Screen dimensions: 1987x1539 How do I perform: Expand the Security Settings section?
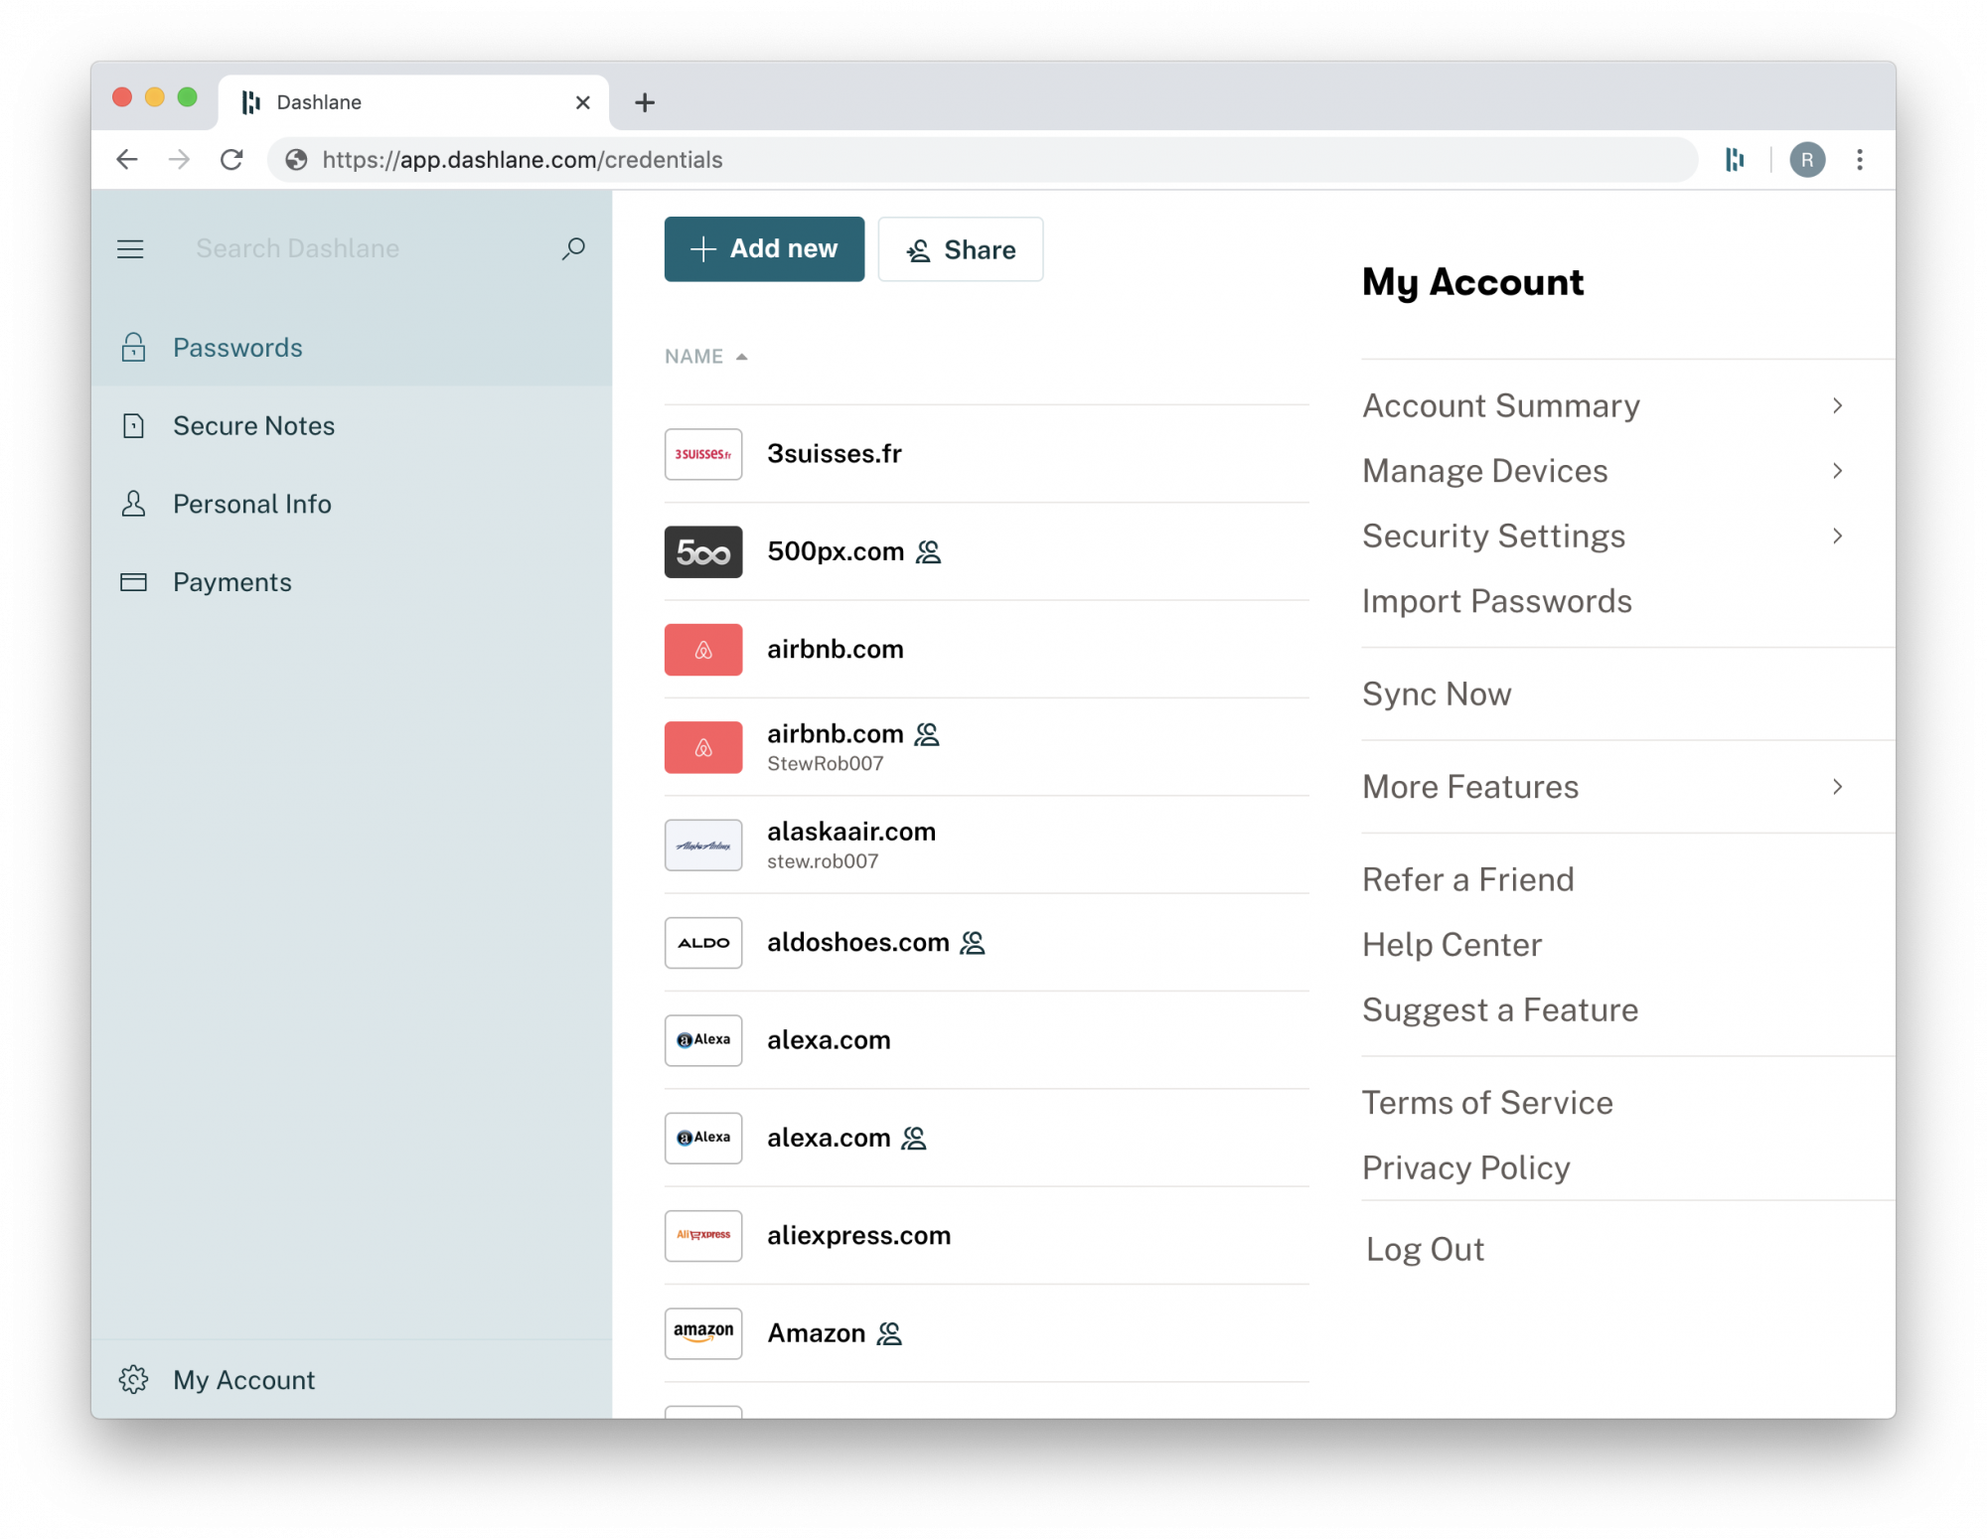(x=1602, y=536)
